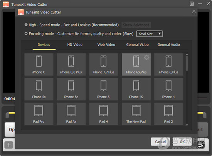Select the iPhone 6S,Plus preset tile

click(136, 64)
